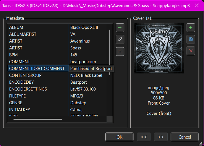
Task: Click the key value C#maj
Action: 76,110
